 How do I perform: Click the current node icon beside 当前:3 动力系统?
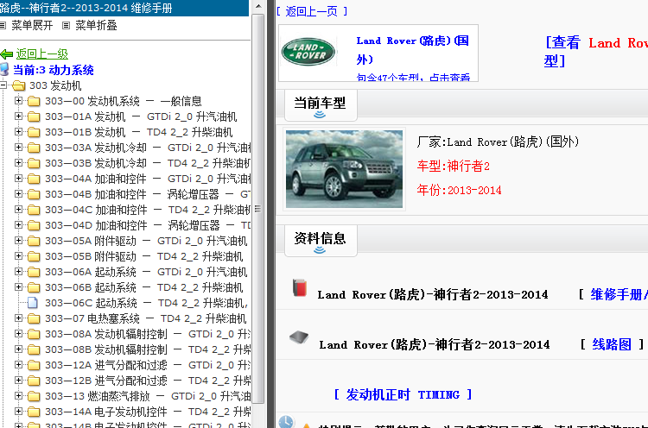pos(4,69)
